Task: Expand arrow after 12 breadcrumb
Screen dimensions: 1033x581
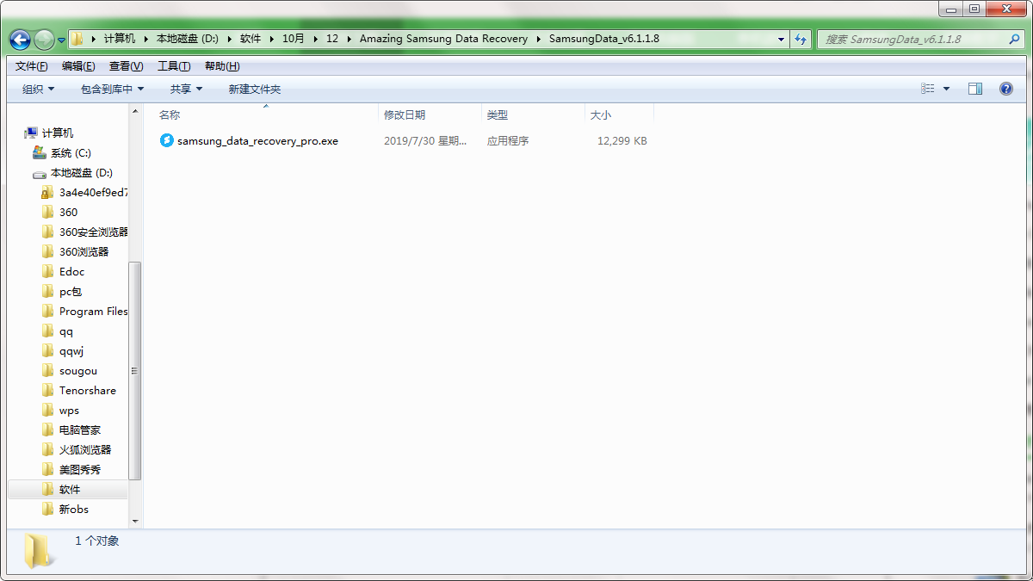Action: [349, 39]
